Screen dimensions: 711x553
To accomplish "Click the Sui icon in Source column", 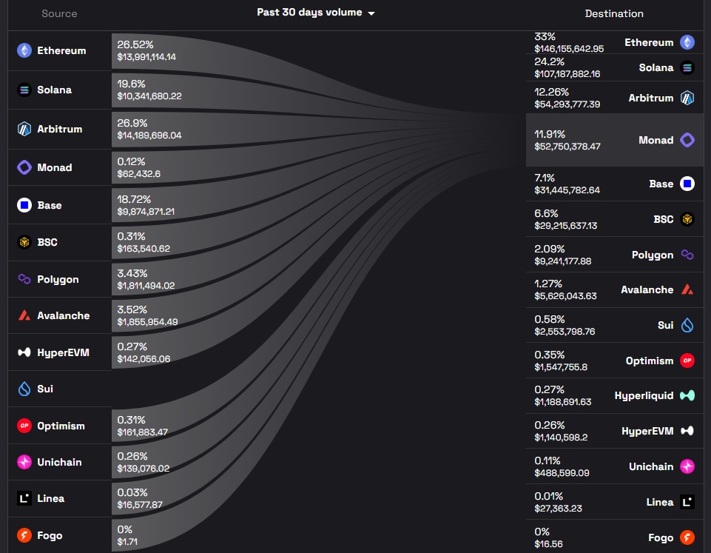I will click(24, 389).
